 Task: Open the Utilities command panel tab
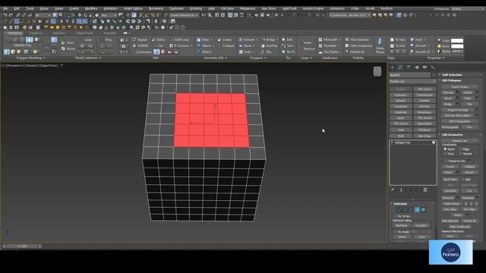click(433, 67)
